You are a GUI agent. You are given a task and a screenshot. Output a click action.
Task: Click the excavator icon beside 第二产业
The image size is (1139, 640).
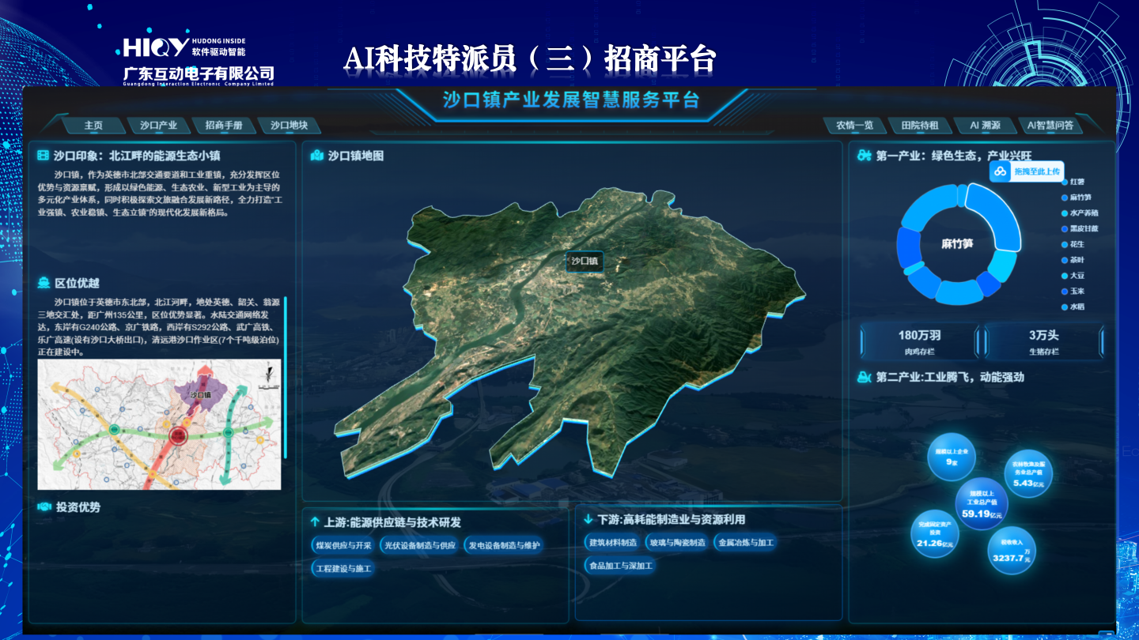click(x=864, y=377)
